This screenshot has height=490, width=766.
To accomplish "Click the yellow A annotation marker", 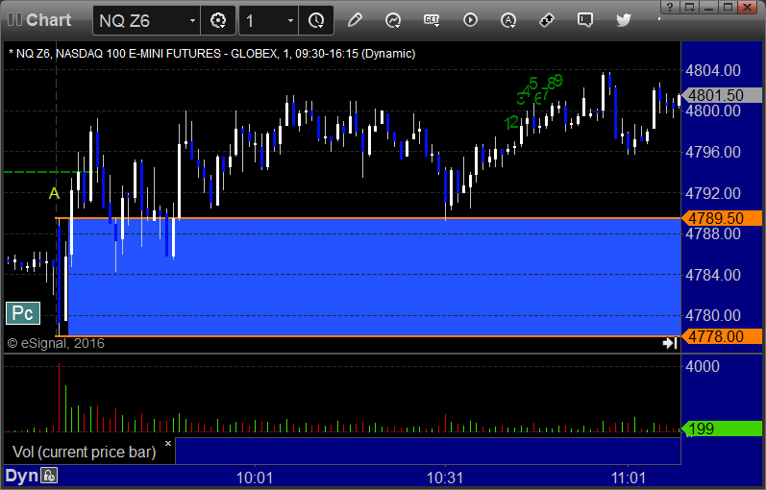I will 54,193.
